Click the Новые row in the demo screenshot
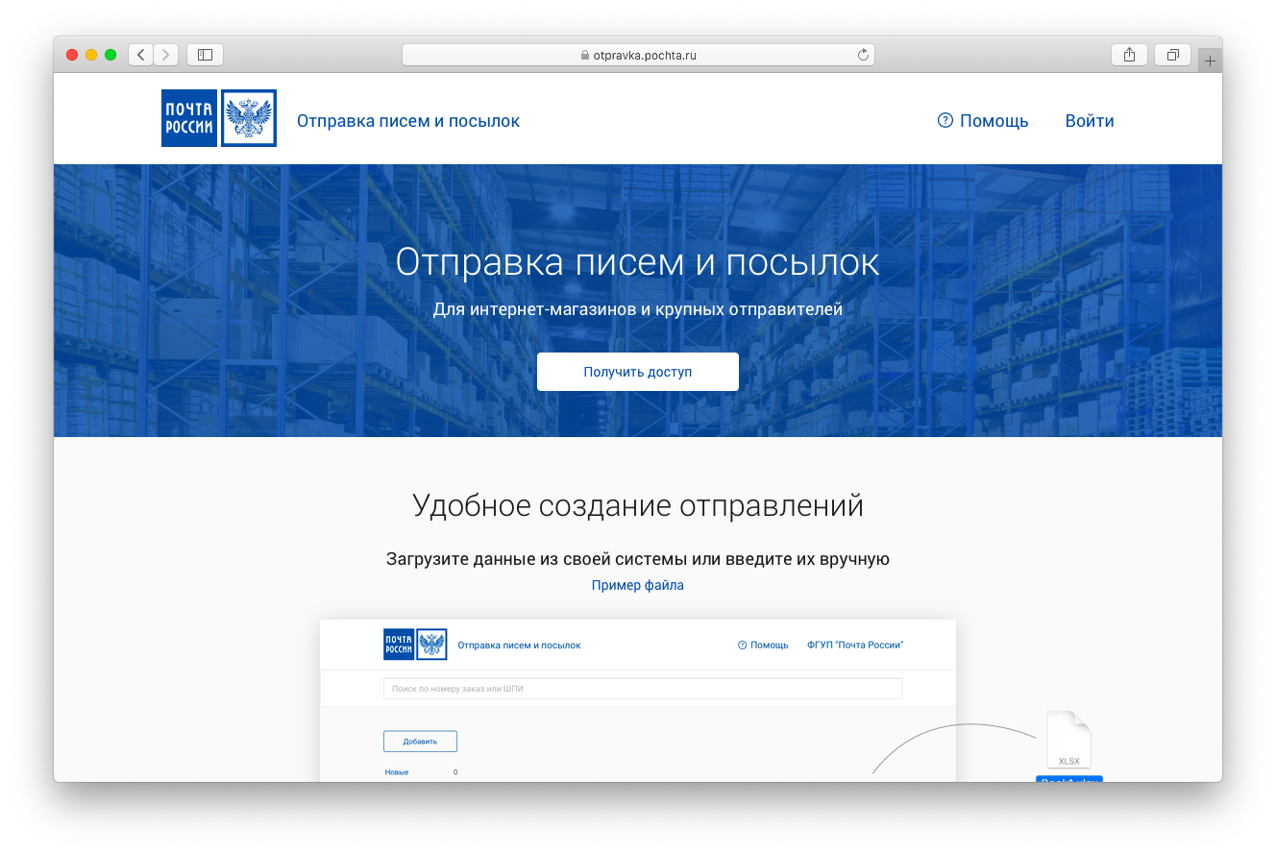1276x853 pixels. coord(421,772)
